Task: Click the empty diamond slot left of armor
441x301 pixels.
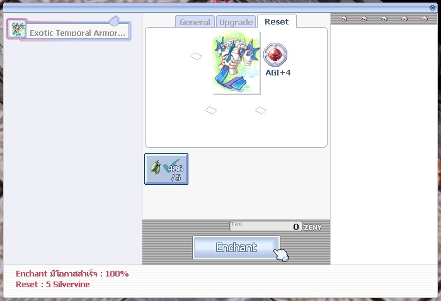Action: (x=197, y=57)
